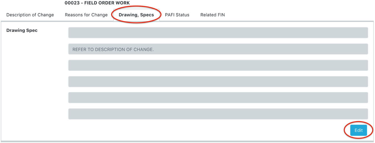The width and height of the screenshot is (375, 143).
Task: Open the PAFI Status tab
Action: (x=177, y=15)
